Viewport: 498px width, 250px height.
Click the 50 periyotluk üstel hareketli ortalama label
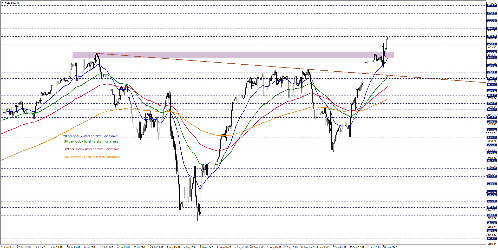(91, 141)
